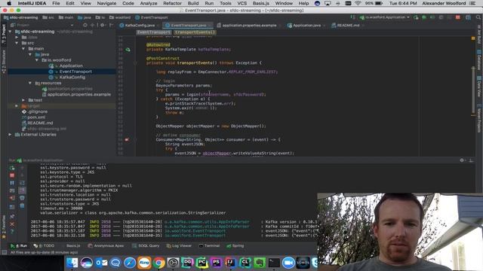483x271 pixels.
Task: Open the Refactor menu
Action: (x=172, y=3)
